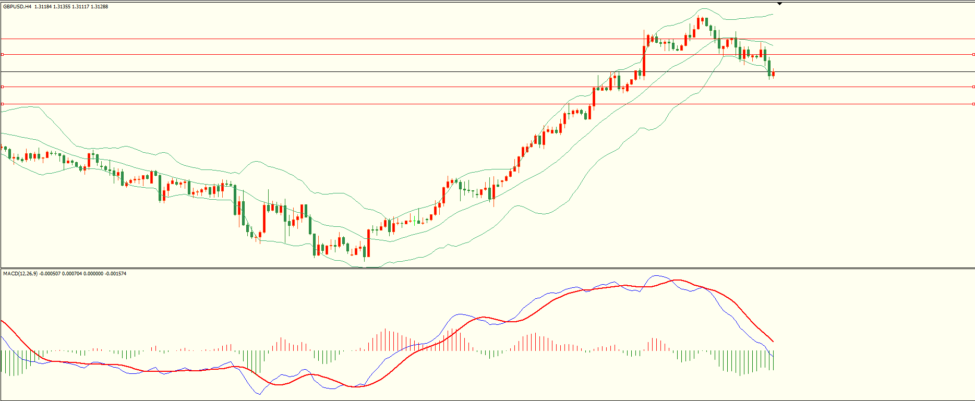Screen dimensions: 975x401
Task: Select left-end handle of the lowest red line
Action: coord(2,104)
